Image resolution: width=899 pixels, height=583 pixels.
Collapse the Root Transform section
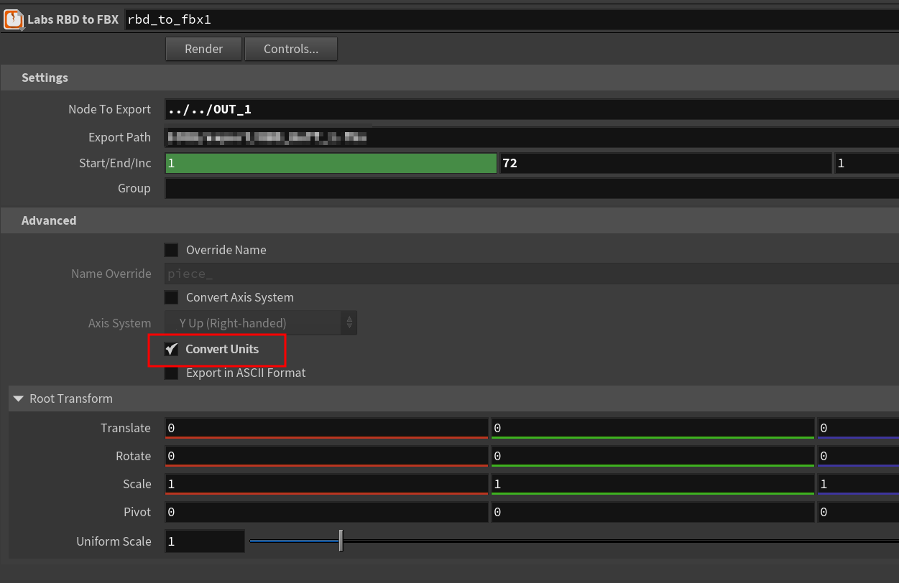[19, 398]
